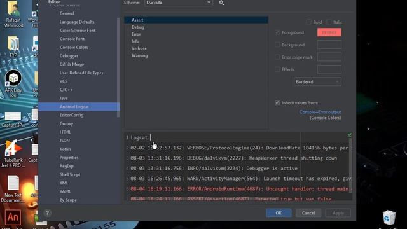Click the OK button
This screenshot has height=229, width=407.
pyautogui.click(x=279, y=213)
